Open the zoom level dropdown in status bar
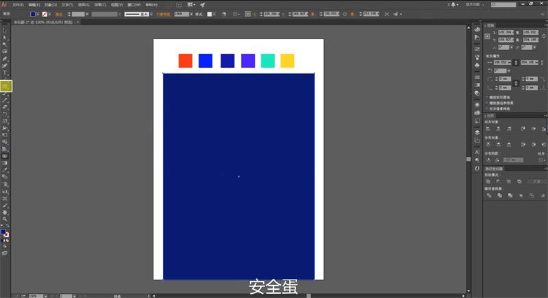Screen dimensions: 548x298 pyautogui.click(x=45, y=296)
